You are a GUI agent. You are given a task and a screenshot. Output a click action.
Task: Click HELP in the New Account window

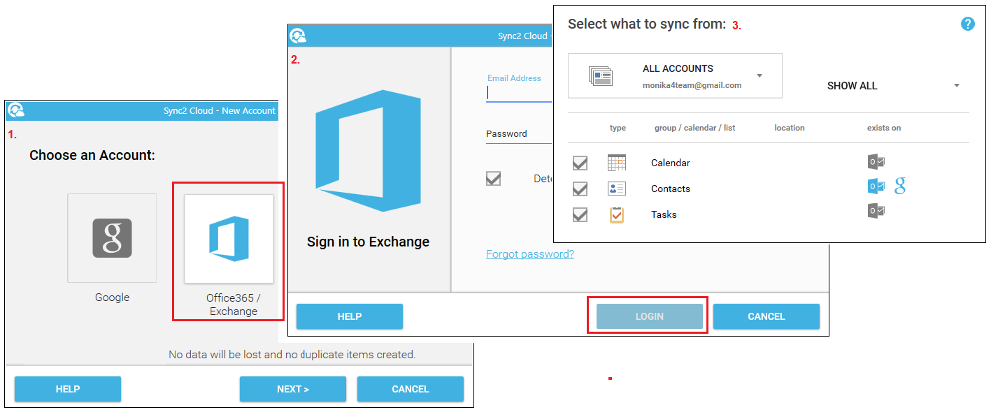68,389
